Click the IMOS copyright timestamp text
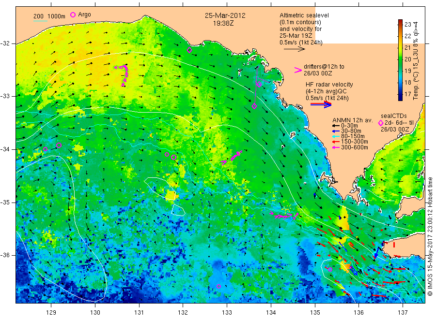This screenshot has width=436, height=319. coord(430,237)
